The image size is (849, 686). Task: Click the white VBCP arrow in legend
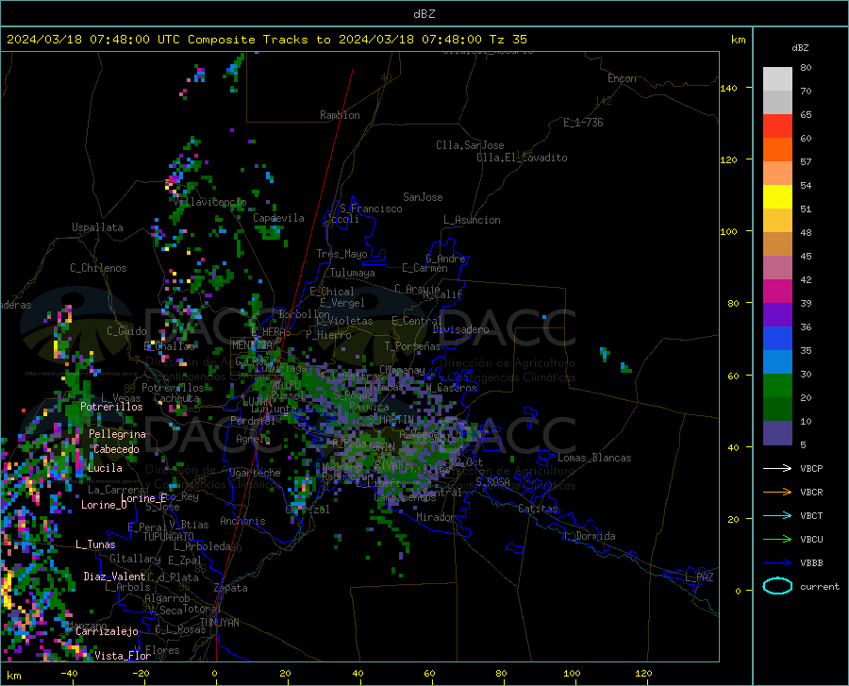777,468
